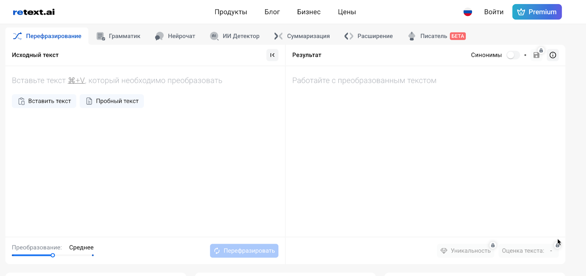The image size is (586, 276).
Task: Select the Russian flag language icon
Action: click(468, 12)
